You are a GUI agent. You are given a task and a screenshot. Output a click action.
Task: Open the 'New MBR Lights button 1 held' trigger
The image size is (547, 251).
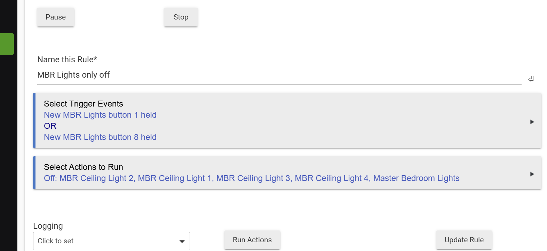pos(100,115)
